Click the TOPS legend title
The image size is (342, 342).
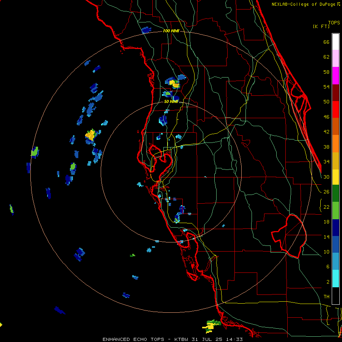coord(334,23)
